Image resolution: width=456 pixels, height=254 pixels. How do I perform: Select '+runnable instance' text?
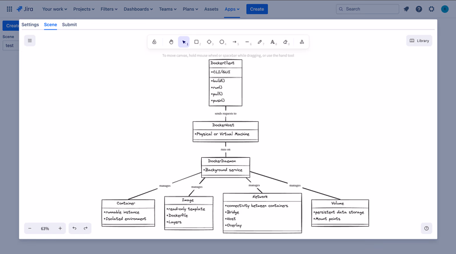(121, 212)
